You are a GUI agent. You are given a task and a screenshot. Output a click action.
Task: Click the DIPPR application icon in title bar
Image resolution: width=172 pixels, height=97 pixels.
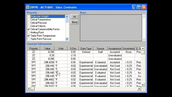tap(28, 7)
